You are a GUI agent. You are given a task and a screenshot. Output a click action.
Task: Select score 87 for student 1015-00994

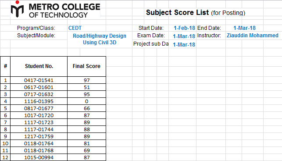86,157
